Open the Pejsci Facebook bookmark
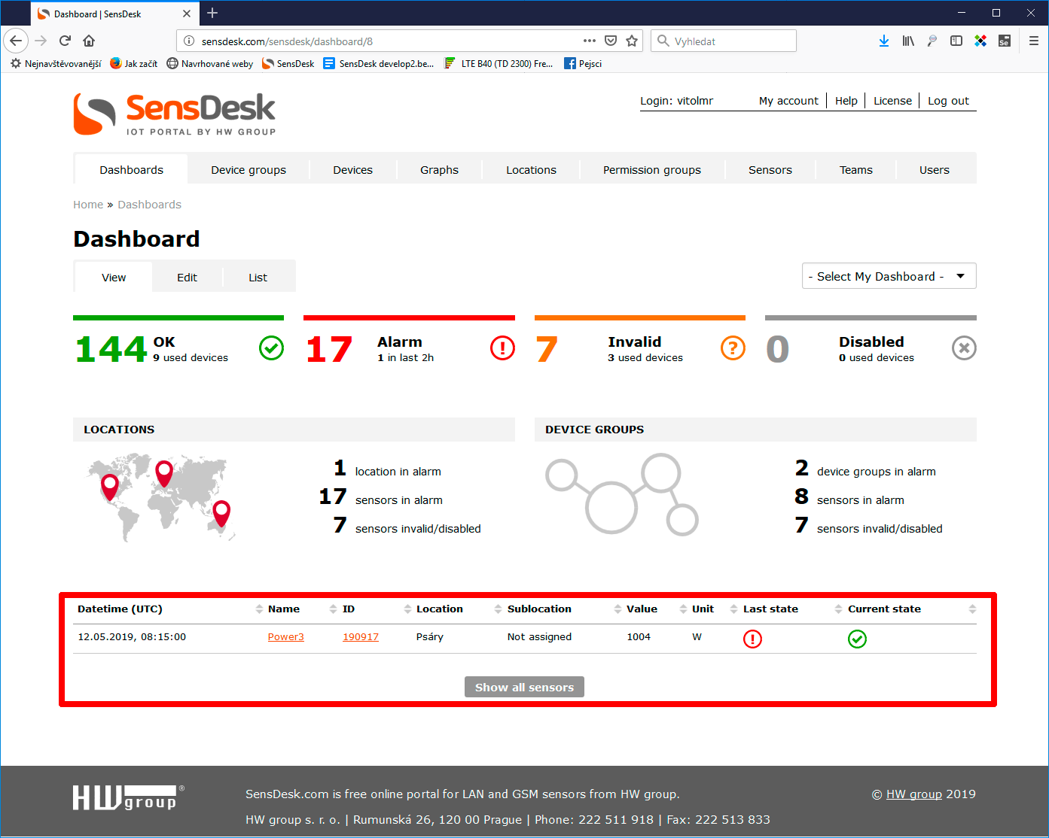Screen dimensions: 1049x838 (583, 63)
